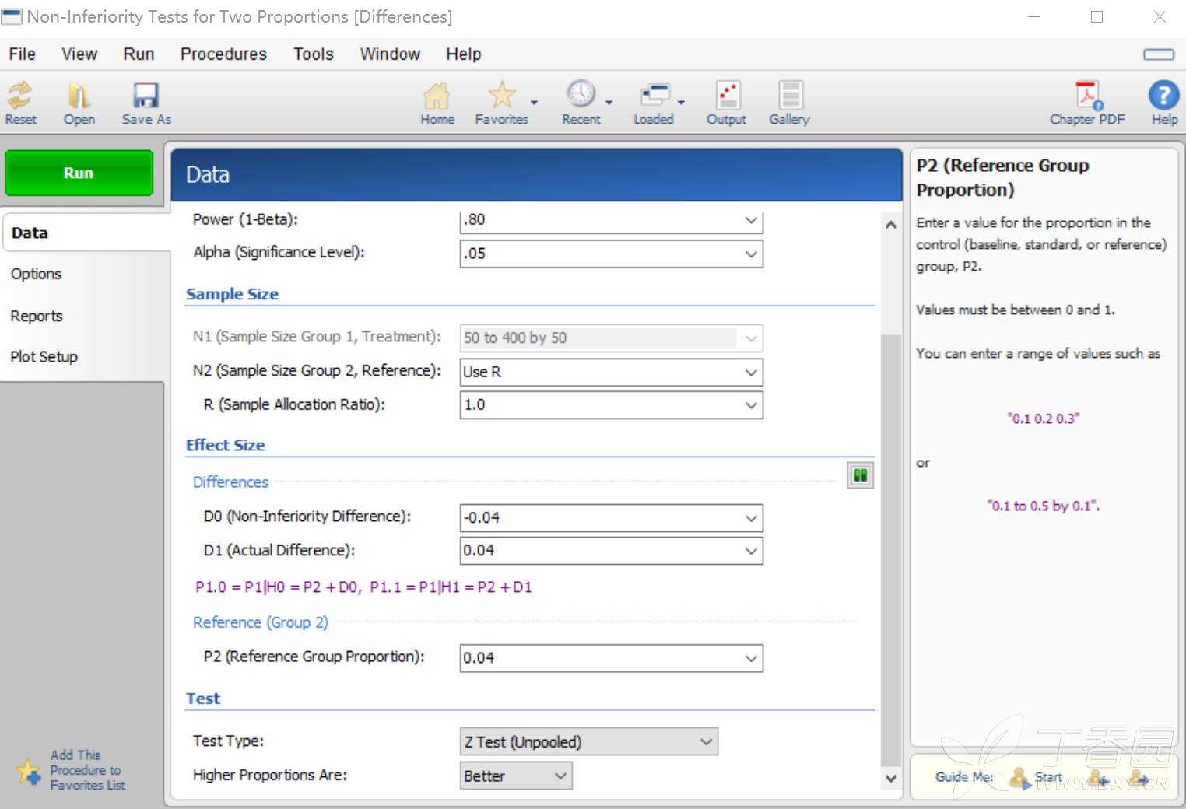
Task: Open the Alpha significance level dropdown arrow
Action: coord(750,254)
